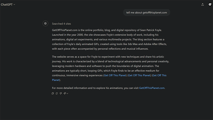Open the third Get Off This citation link
Screen dimensions: 213x120
[159, 75]
